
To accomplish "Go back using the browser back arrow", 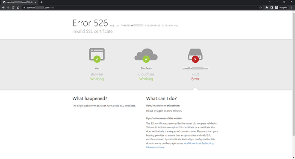I will 3,8.
